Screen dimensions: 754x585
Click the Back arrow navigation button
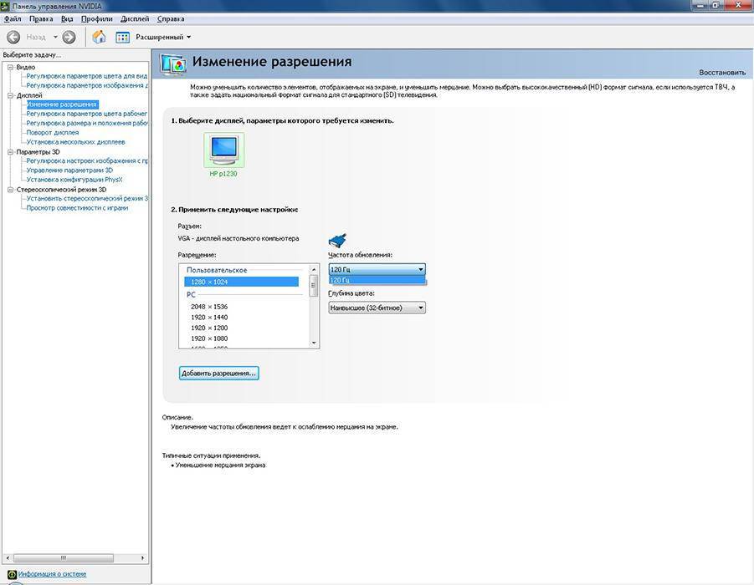(x=13, y=37)
